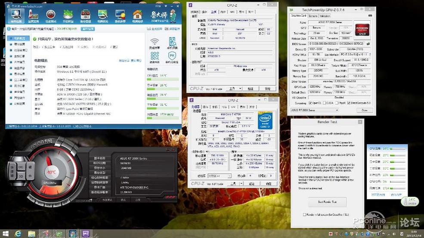
Task: Enable Render in full screen for CrossFire/SLI
Action: 304,214
